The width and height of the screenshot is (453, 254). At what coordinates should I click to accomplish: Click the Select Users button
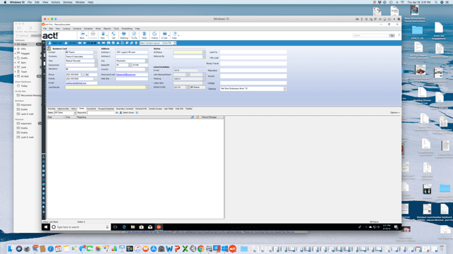tap(127, 113)
